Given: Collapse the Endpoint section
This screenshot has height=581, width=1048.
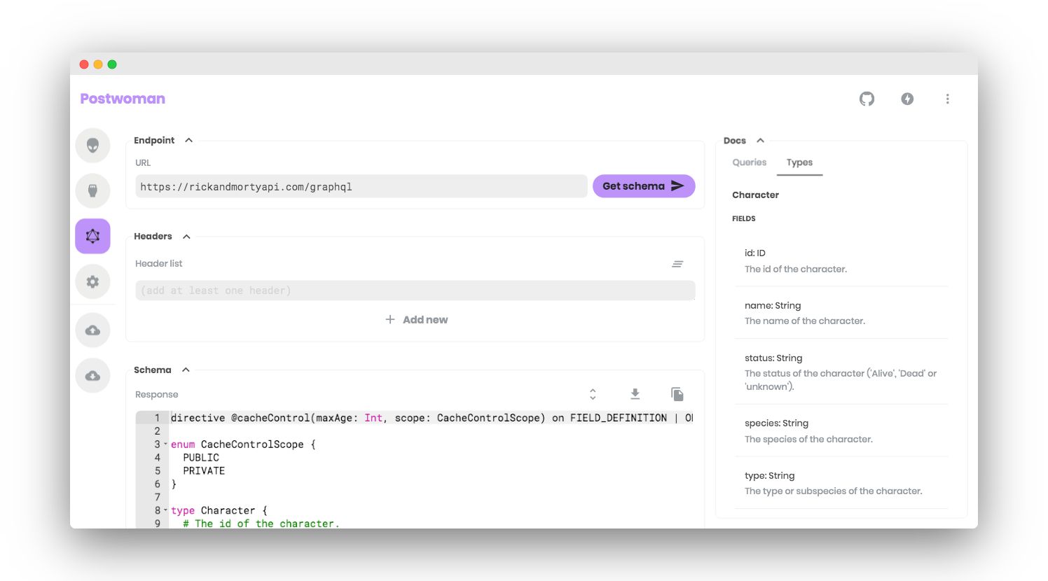Looking at the screenshot, I should click(x=188, y=140).
